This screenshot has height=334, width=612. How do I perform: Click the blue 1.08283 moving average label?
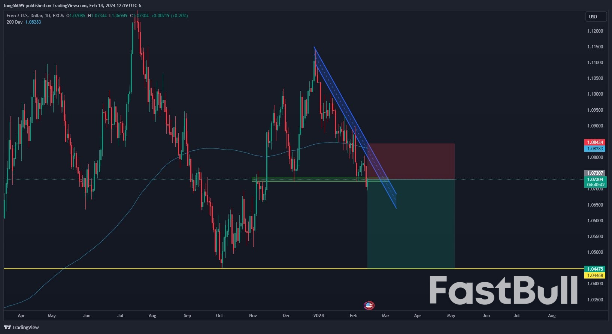[x=595, y=149]
